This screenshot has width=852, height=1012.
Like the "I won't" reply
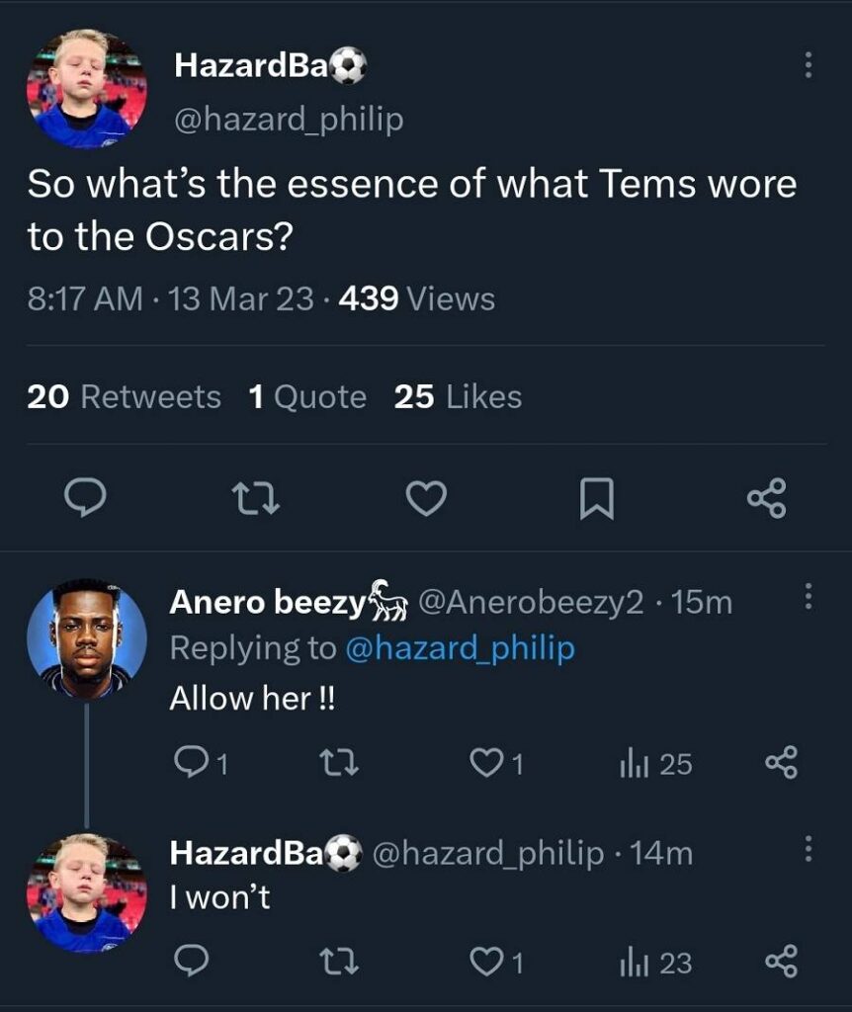496,963
